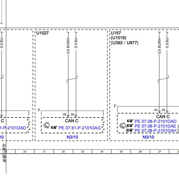Click pin number 39
Screen dimensions: 179x178
pos(65,114)
